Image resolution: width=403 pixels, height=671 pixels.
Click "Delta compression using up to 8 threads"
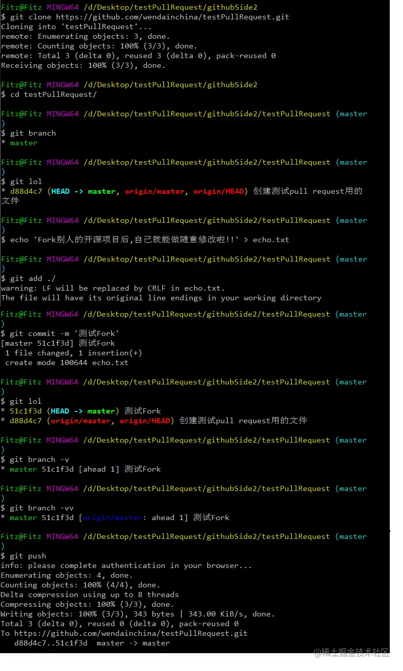click(x=90, y=595)
